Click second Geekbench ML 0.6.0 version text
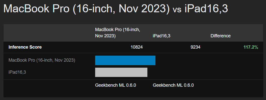This screenshot has height=100, width=266. point(173,85)
